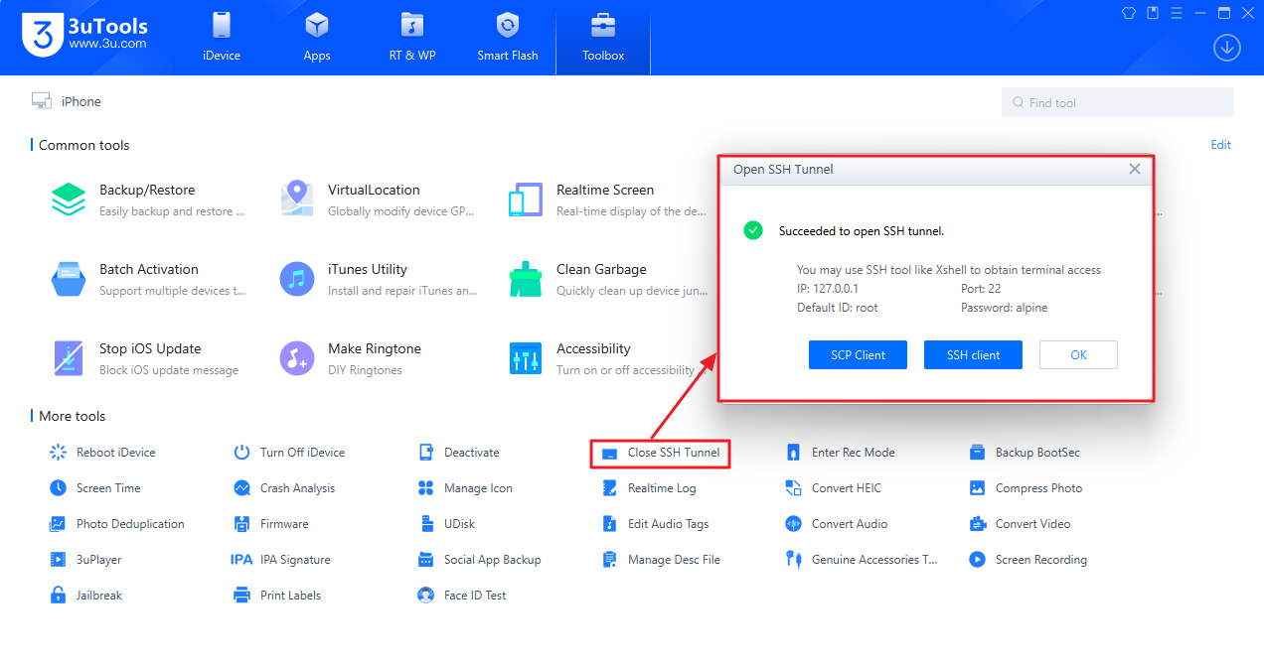The width and height of the screenshot is (1264, 665).
Task: Click Close SSH Tunnel tool
Action: pos(661,453)
